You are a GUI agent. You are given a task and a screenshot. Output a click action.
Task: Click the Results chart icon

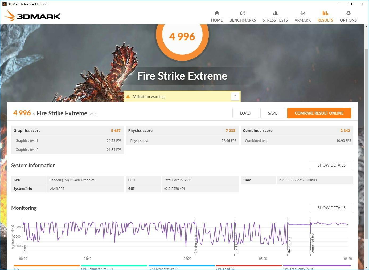[325, 13]
